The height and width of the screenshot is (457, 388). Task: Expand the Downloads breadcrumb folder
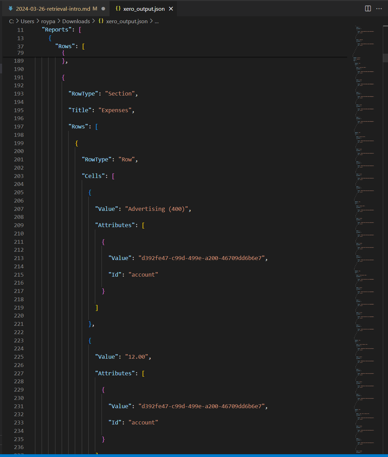tap(76, 21)
